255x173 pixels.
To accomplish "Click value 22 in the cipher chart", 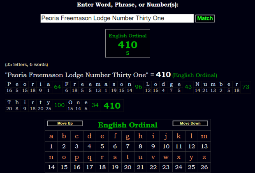I will (153, 167).
